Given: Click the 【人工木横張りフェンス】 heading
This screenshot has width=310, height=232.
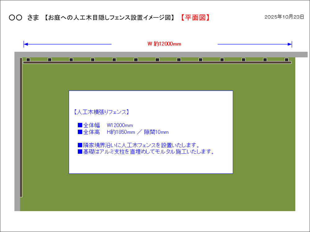Looking at the screenshot, I should (x=102, y=112).
